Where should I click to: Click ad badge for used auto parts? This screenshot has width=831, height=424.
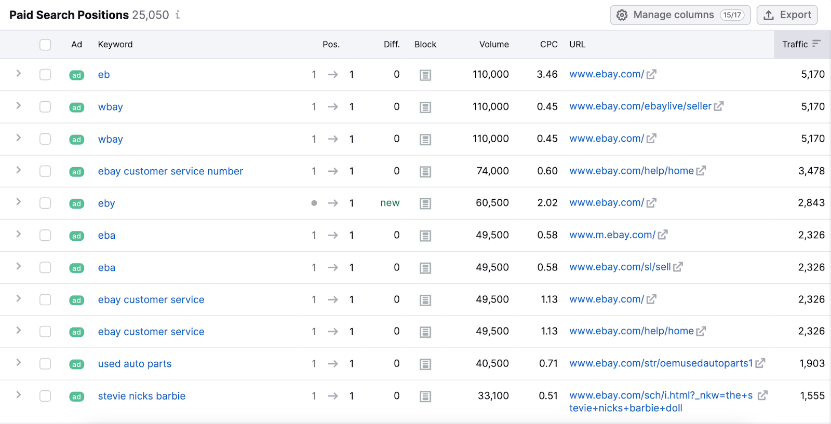click(x=77, y=364)
